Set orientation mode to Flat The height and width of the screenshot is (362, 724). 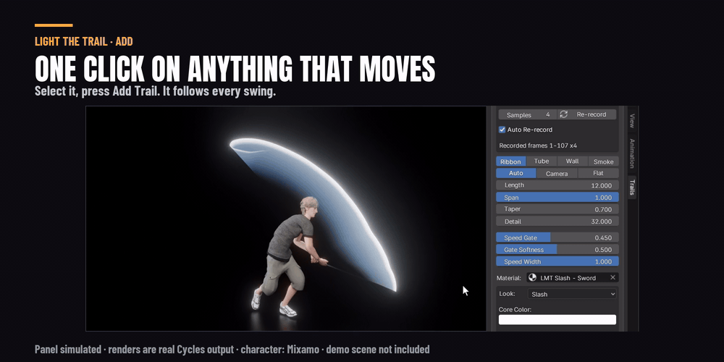[598, 173]
